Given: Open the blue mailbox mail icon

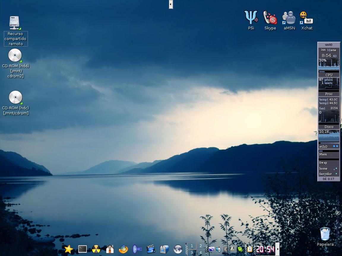Looking at the screenshot, I should tap(164, 249).
